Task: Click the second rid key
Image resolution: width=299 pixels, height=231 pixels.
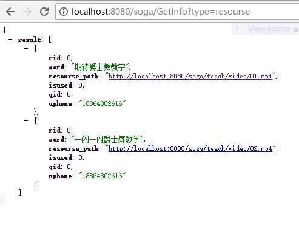Action: (x=55, y=130)
